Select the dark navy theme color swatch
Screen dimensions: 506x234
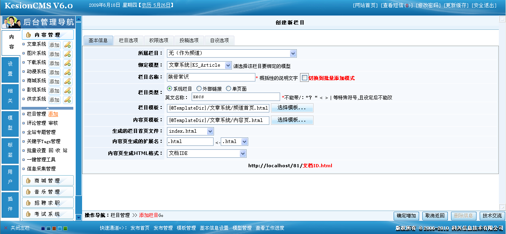click(x=43, y=228)
